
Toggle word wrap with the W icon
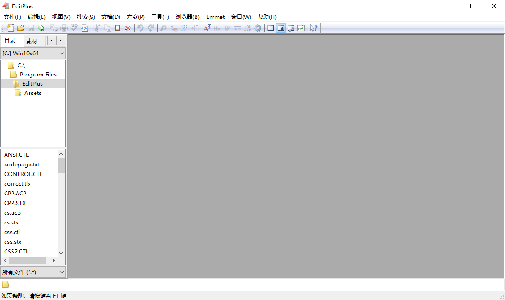tap(227, 28)
